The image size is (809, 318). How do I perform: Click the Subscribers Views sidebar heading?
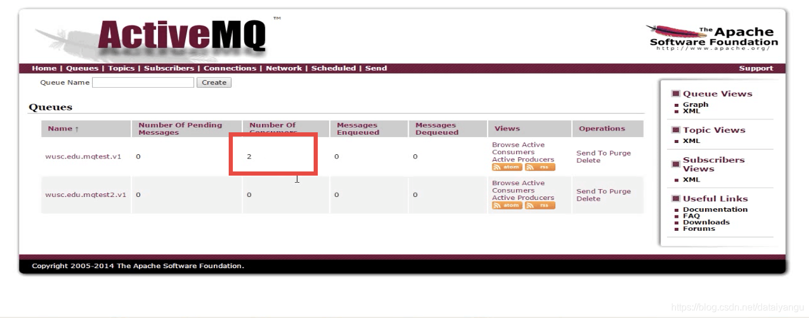coord(713,164)
